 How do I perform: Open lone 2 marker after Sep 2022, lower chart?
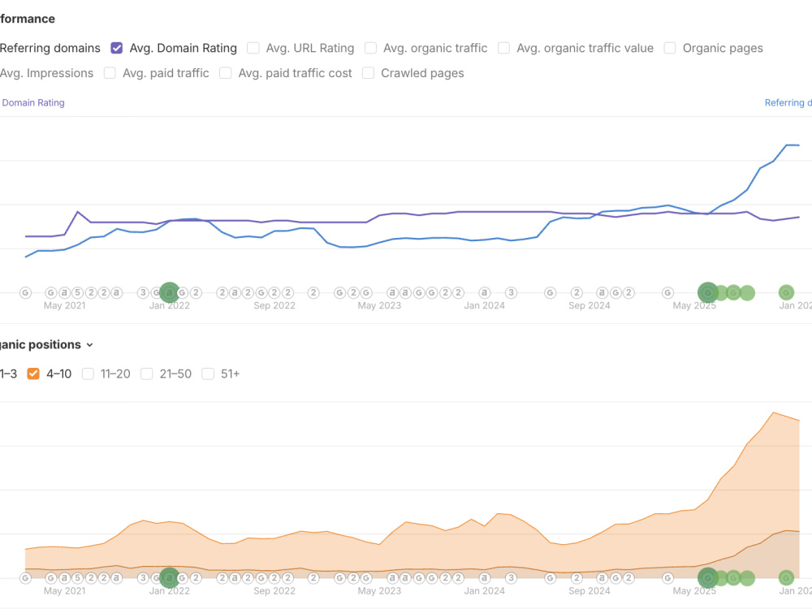[x=313, y=578]
